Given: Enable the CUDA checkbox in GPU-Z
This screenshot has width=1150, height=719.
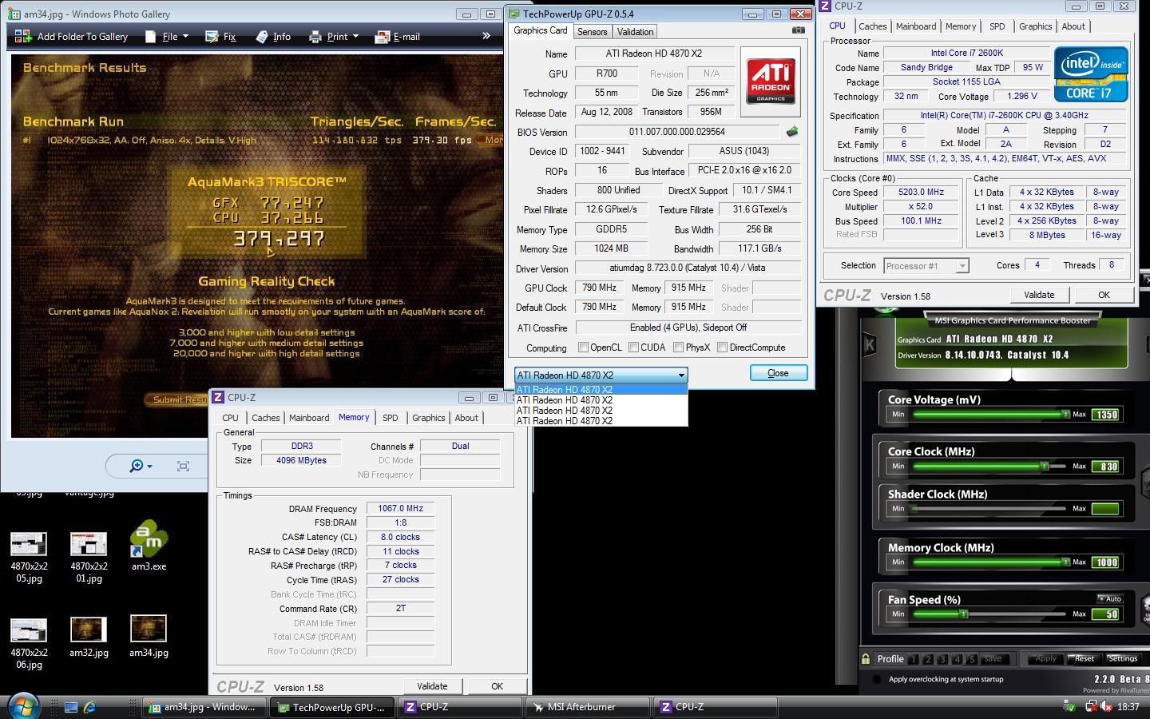Looking at the screenshot, I should coord(633,348).
